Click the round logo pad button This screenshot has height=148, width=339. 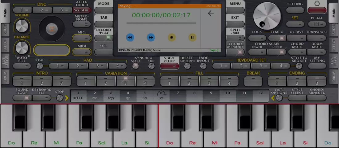[x=51, y=29]
